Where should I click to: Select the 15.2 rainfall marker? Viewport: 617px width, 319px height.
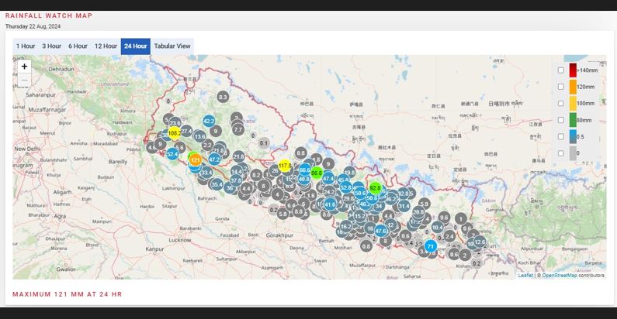359,216
